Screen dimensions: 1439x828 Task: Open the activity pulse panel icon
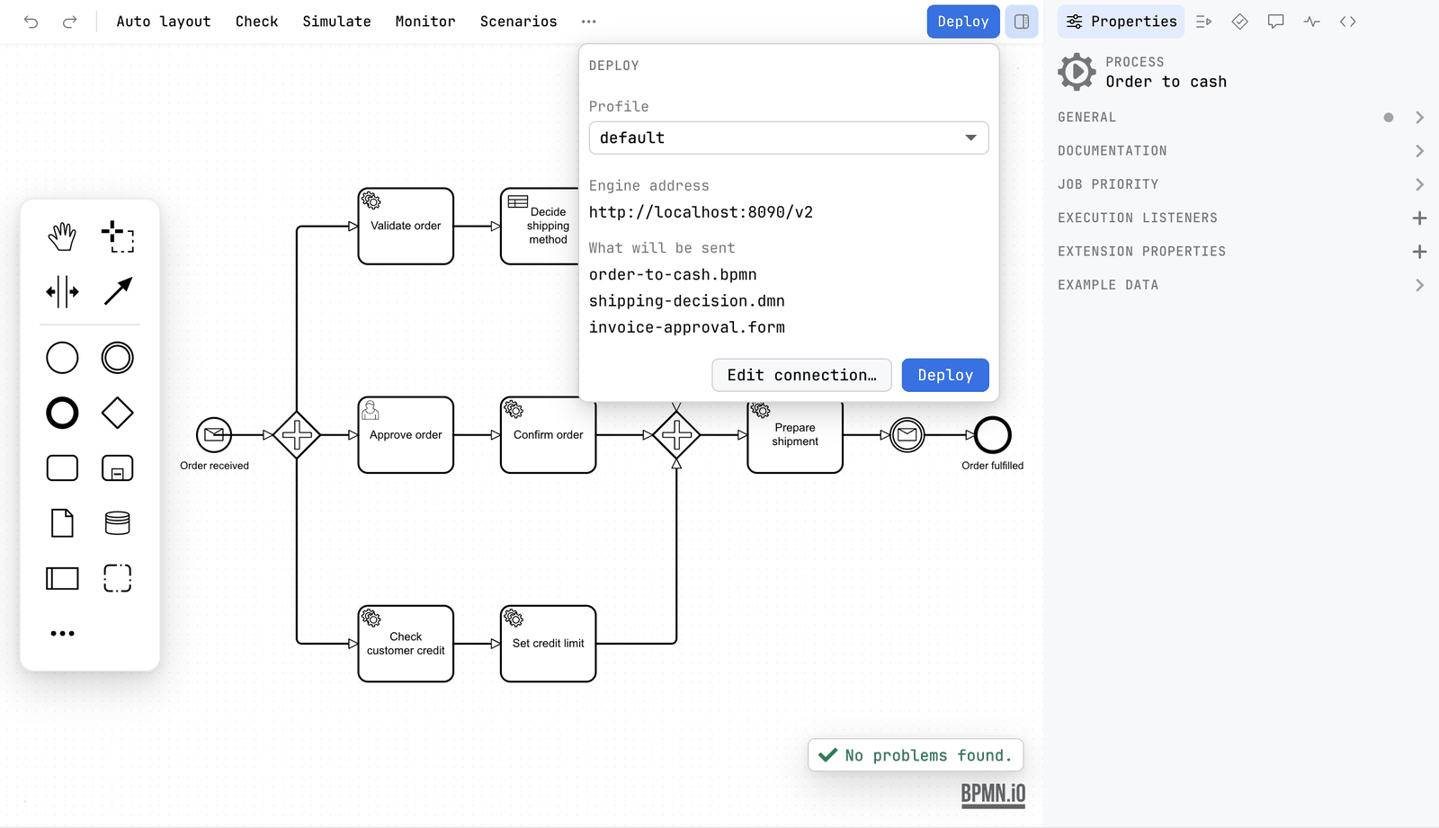click(x=1311, y=22)
